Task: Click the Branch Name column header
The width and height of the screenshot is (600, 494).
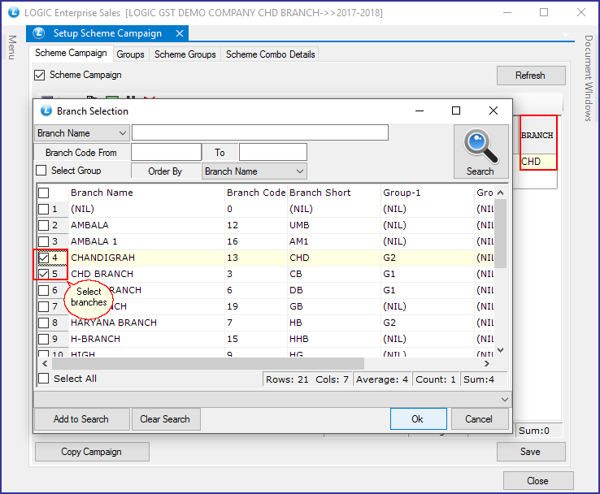Action: [146, 193]
